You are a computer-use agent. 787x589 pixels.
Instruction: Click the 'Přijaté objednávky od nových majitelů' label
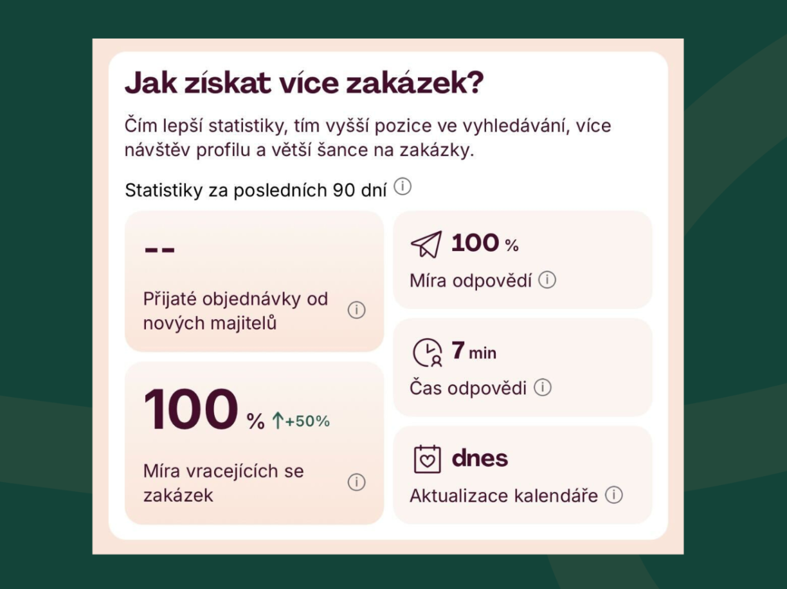pyautogui.click(x=235, y=311)
